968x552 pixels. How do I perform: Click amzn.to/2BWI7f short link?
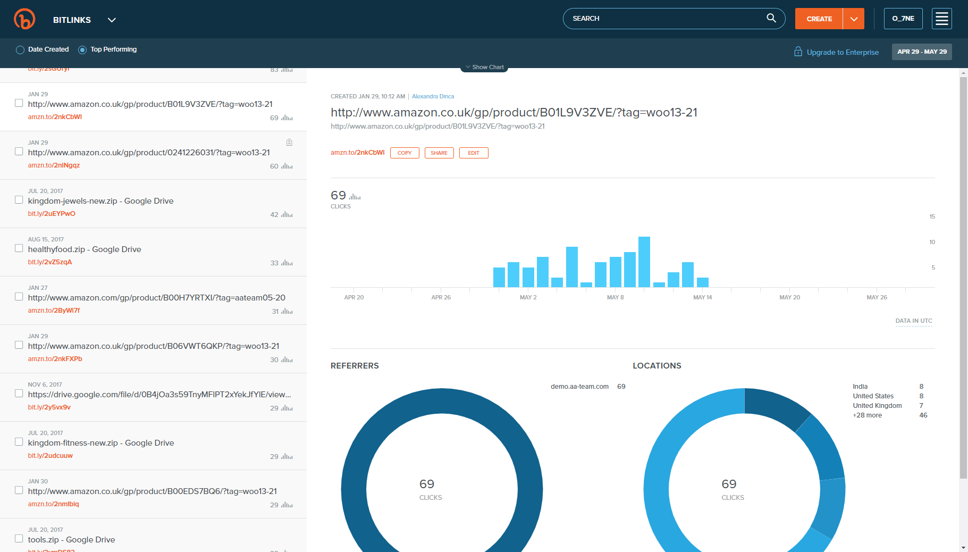tap(54, 311)
